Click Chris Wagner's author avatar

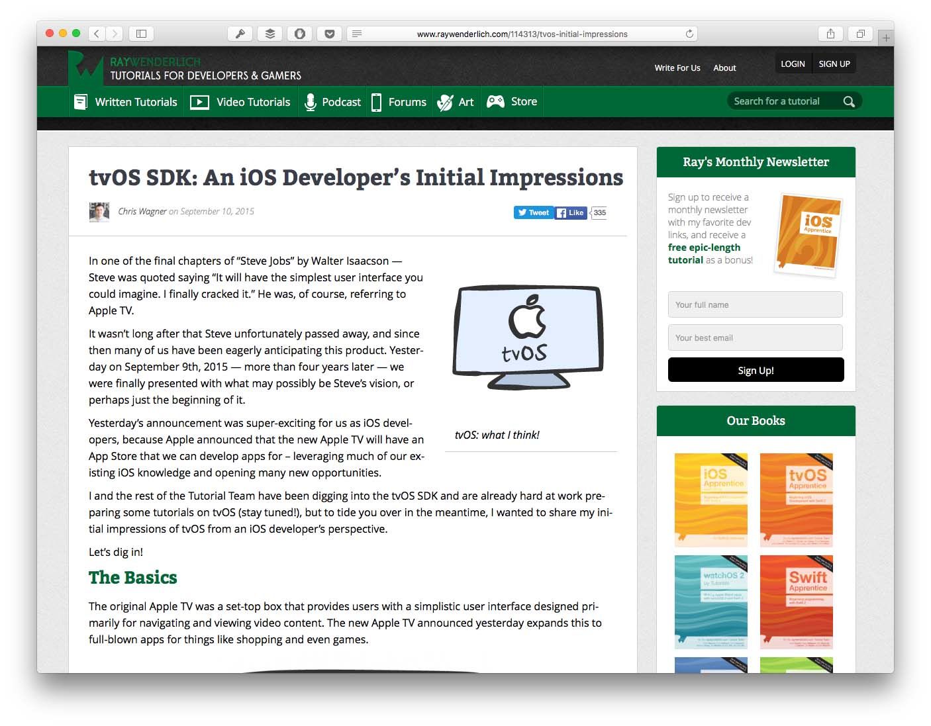(x=99, y=212)
